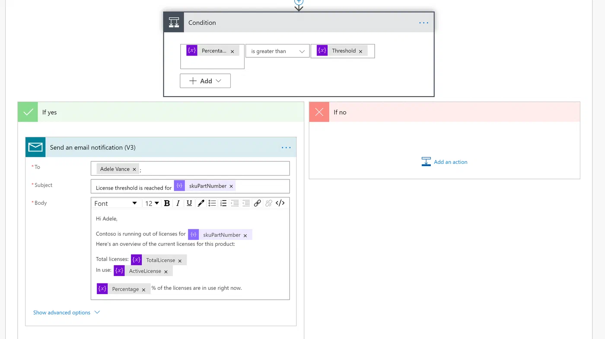Click into the Subject field

coord(190,186)
